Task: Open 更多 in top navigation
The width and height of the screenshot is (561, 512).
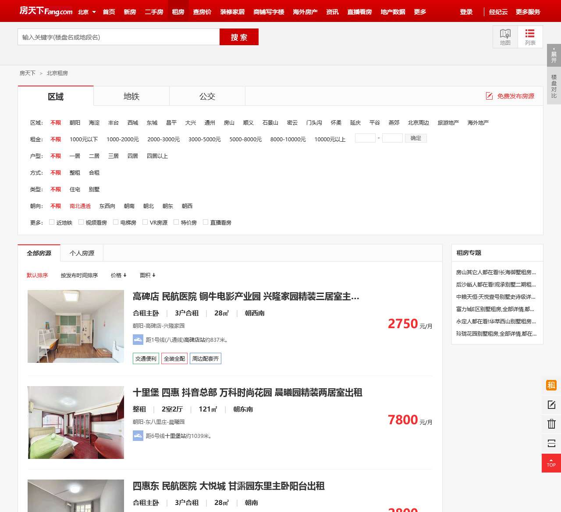Action: [x=420, y=12]
